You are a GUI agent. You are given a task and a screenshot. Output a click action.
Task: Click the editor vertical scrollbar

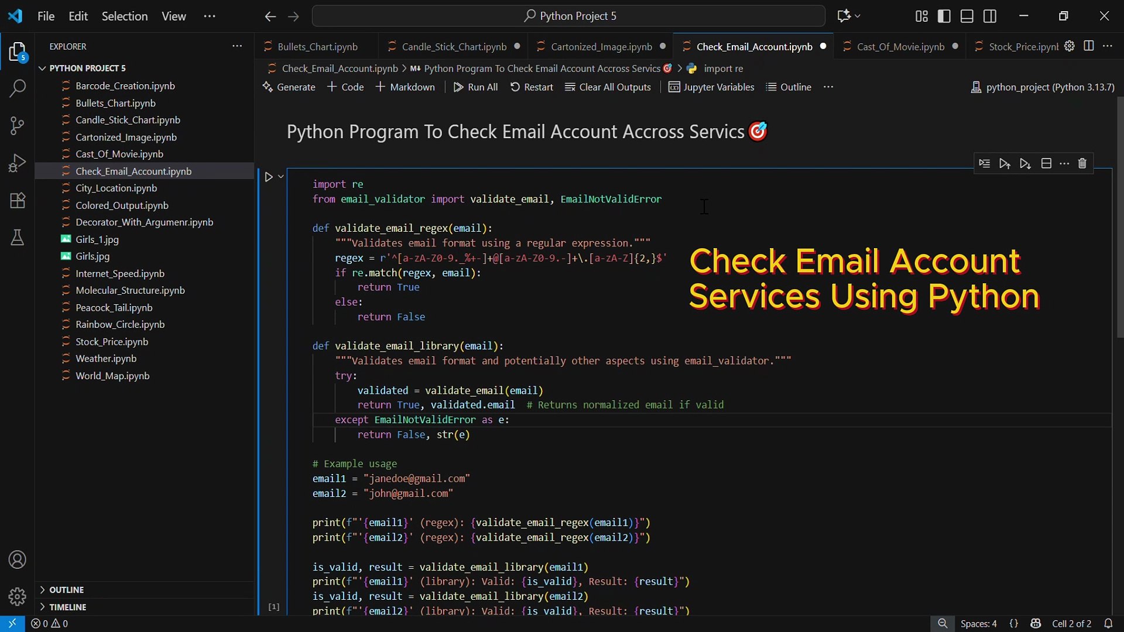(x=1119, y=217)
